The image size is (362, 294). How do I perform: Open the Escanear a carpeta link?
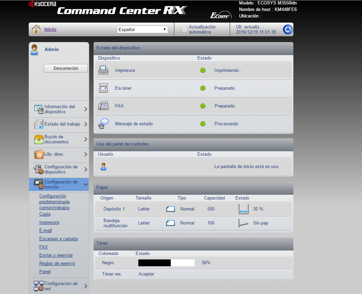tap(58, 239)
